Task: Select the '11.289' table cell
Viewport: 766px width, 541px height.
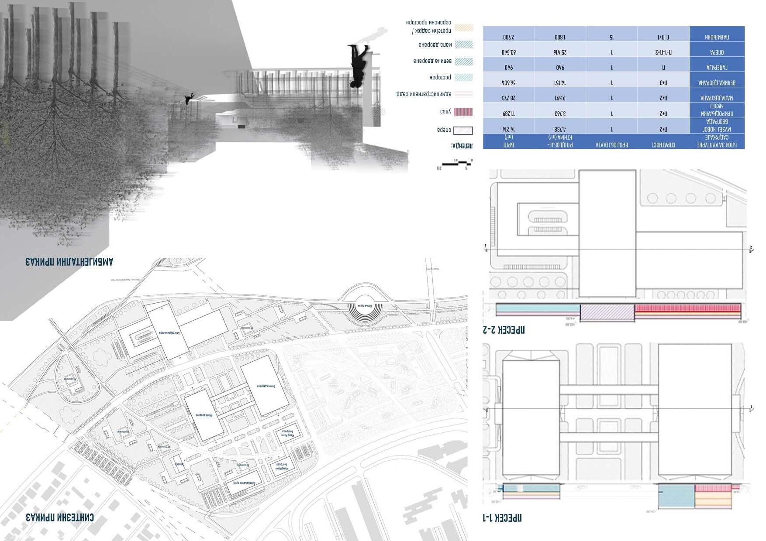Action: pos(509,113)
